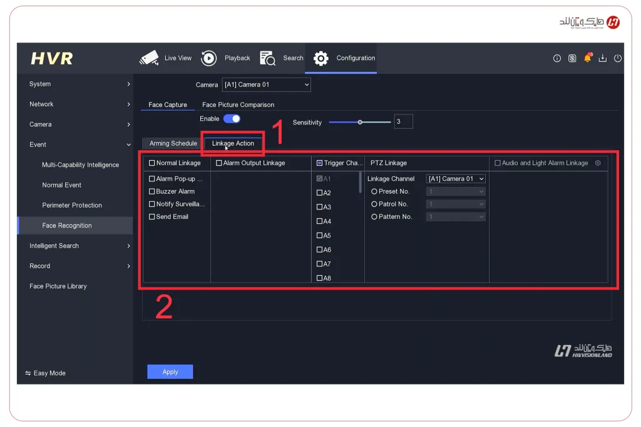Click the power shutdown icon
This screenshot has height=427, width=641.
[618, 58]
